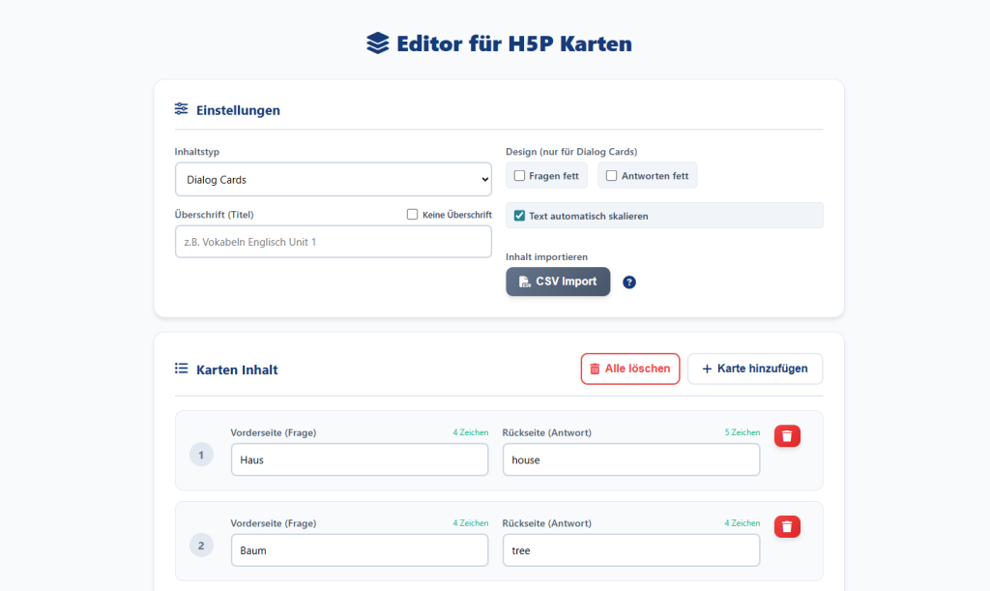
Task: Click the number 2 card badge
Action: pos(201,546)
